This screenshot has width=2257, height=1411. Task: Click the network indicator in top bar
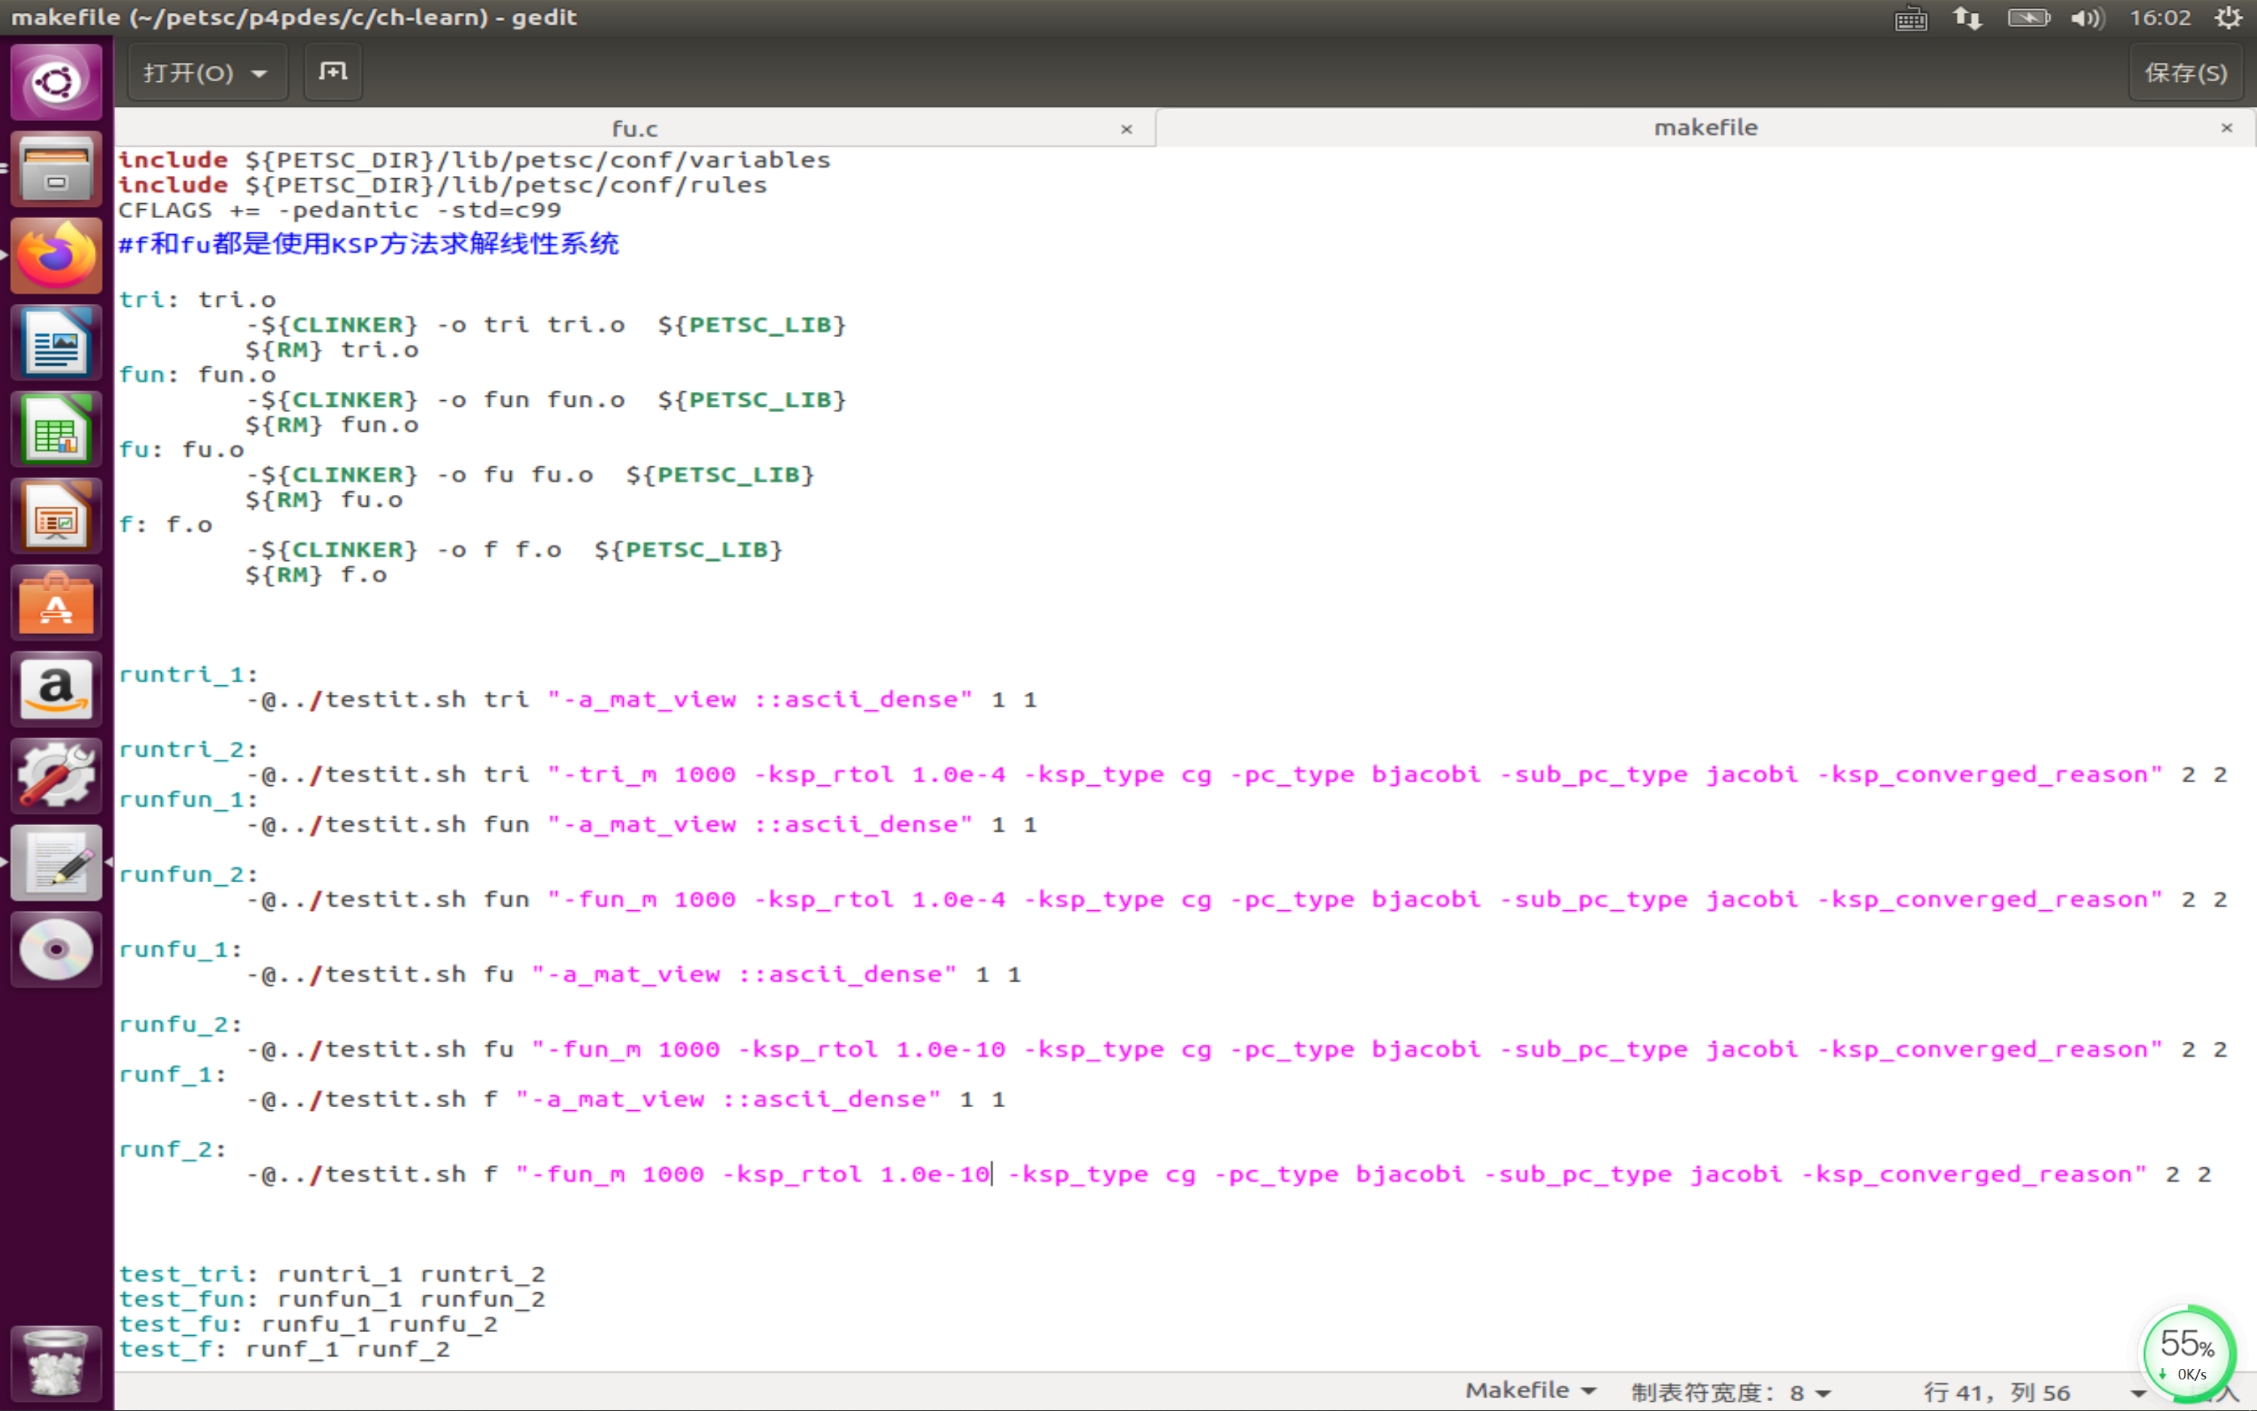[1967, 18]
